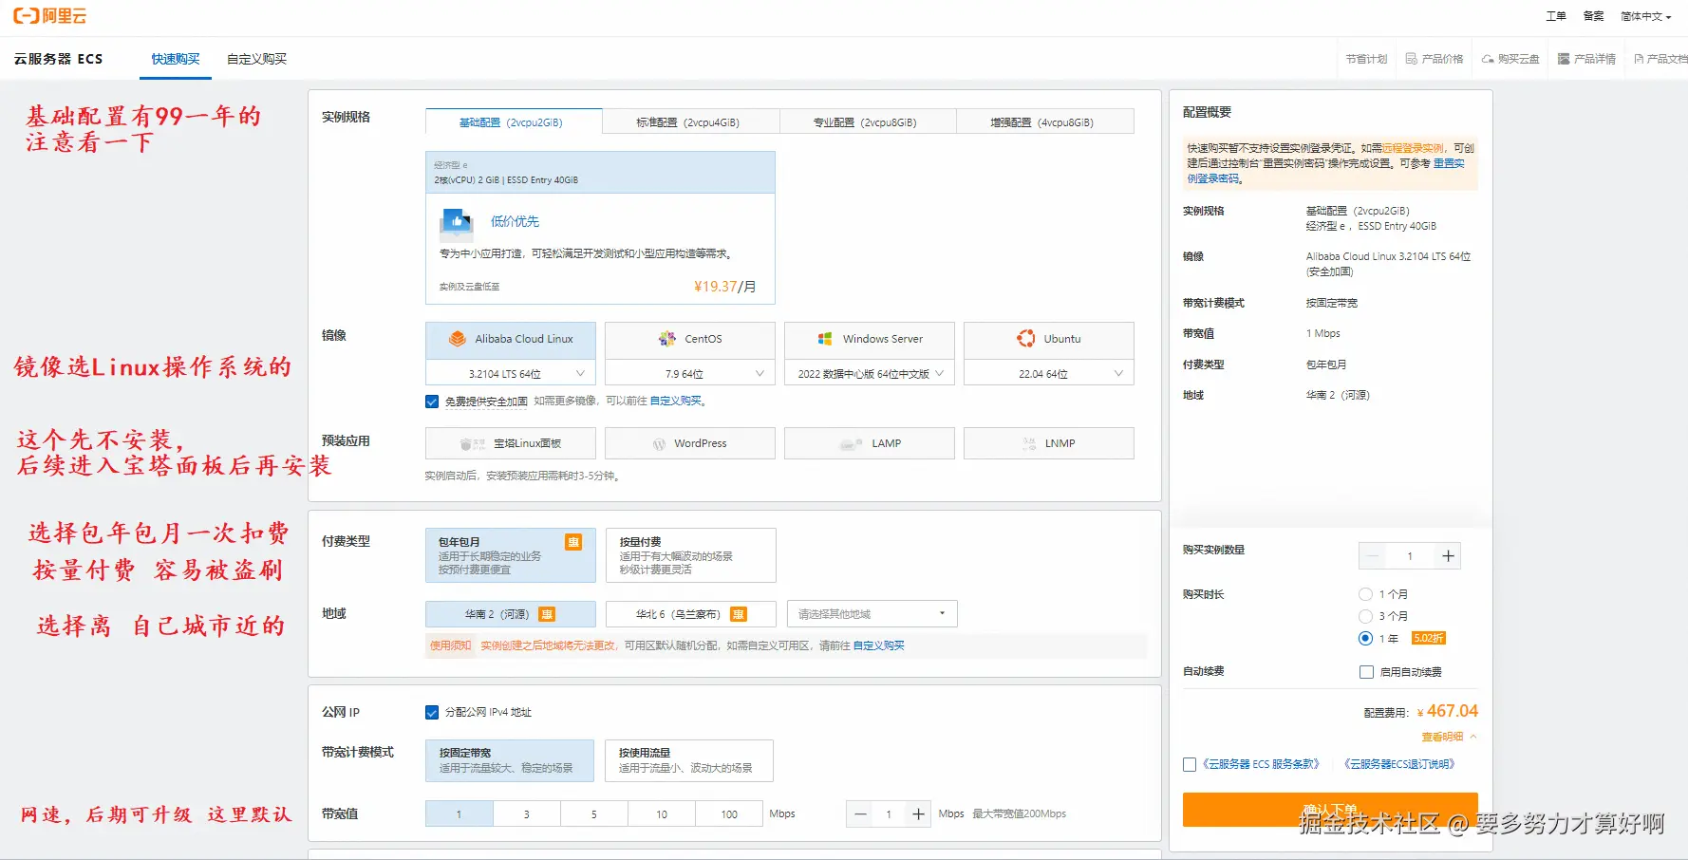Viewport: 1688px width, 860px height.
Task: Set bandwidth to 5 Mbps segment
Action: click(x=594, y=814)
